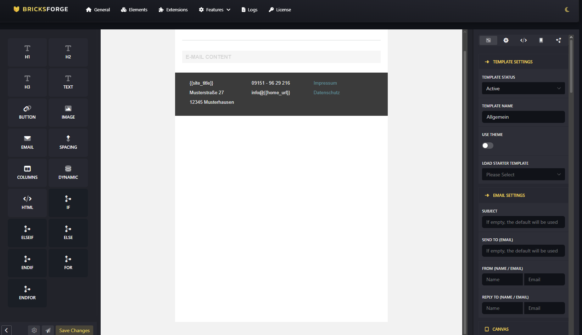Collapse the left sidebar with arrow

tap(6, 330)
